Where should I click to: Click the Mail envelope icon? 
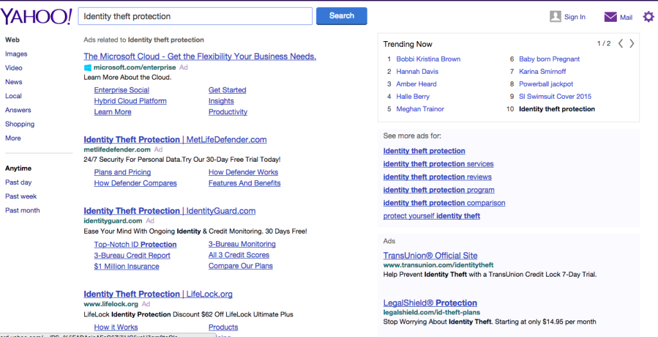pyautogui.click(x=610, y=17)
